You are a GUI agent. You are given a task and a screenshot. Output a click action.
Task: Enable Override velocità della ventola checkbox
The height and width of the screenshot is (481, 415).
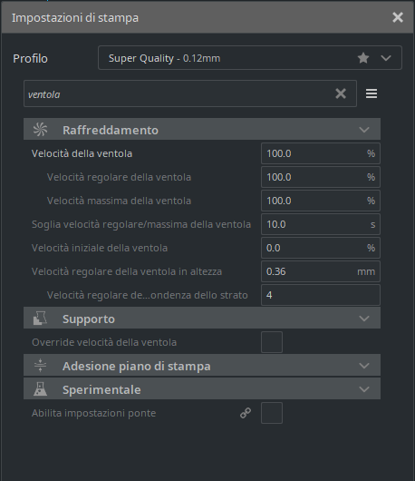coord(272,342)
